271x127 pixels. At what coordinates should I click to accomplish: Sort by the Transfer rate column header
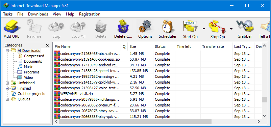pyautogui.click(x=216, y=46)
